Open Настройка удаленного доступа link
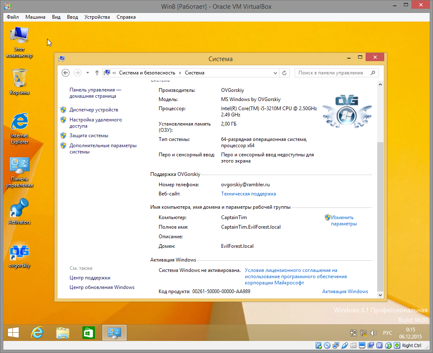Image resolution: width=433 pixels, height=353 pixels. [95, 123]
